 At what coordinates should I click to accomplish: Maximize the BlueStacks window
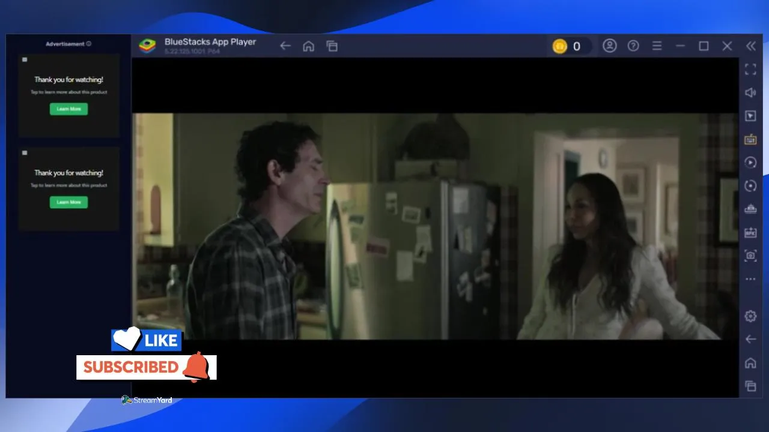(x=704, y=46)
